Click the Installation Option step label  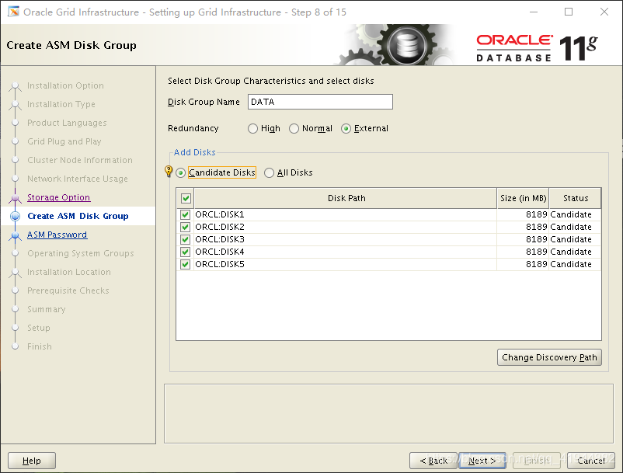click(x=65, y=85)
